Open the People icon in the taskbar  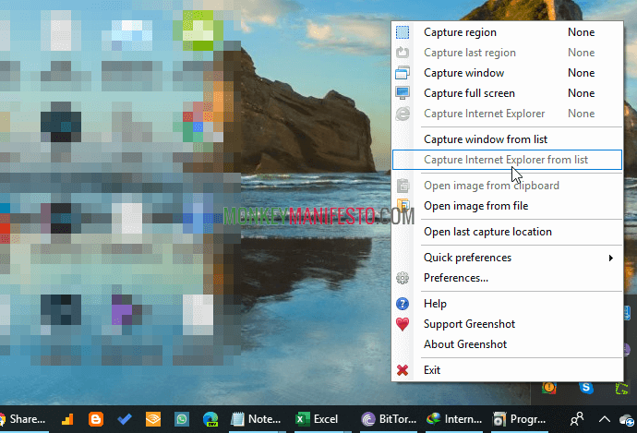pyautogui.click(x=576, y=419)
